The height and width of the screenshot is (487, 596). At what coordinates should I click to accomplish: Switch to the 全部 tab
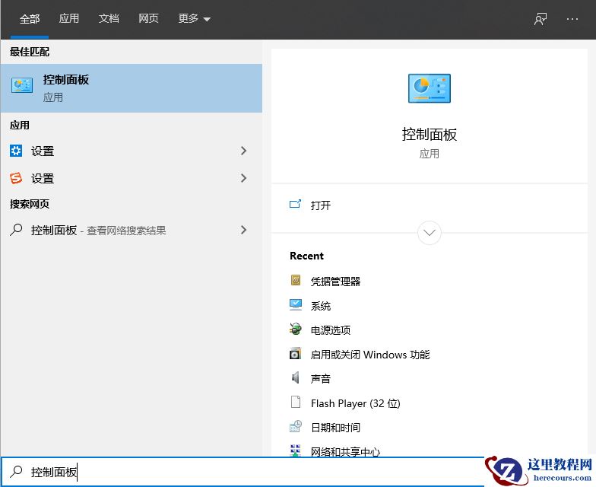(30, 18)
